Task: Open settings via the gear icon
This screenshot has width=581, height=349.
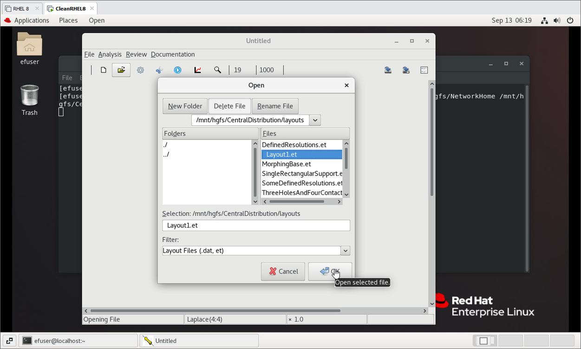Action: pyautogui.click(x=140, y=70)
